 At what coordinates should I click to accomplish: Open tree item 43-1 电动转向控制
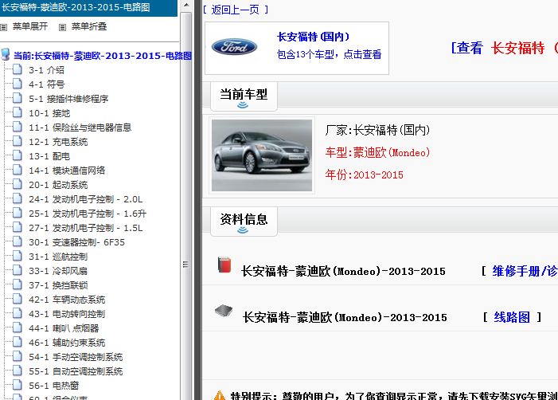(67, 314)
